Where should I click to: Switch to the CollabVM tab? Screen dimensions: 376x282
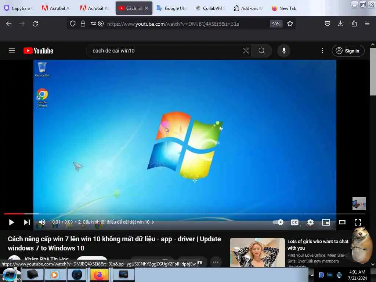coord(210,8)
